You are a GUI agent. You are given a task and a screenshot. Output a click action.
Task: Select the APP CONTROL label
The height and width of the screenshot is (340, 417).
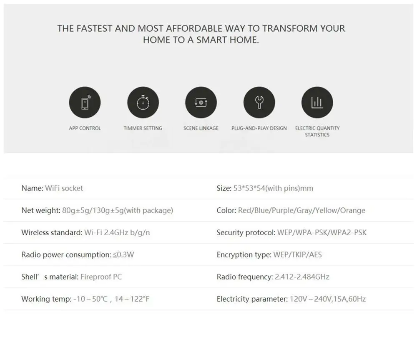pos(85,128)
